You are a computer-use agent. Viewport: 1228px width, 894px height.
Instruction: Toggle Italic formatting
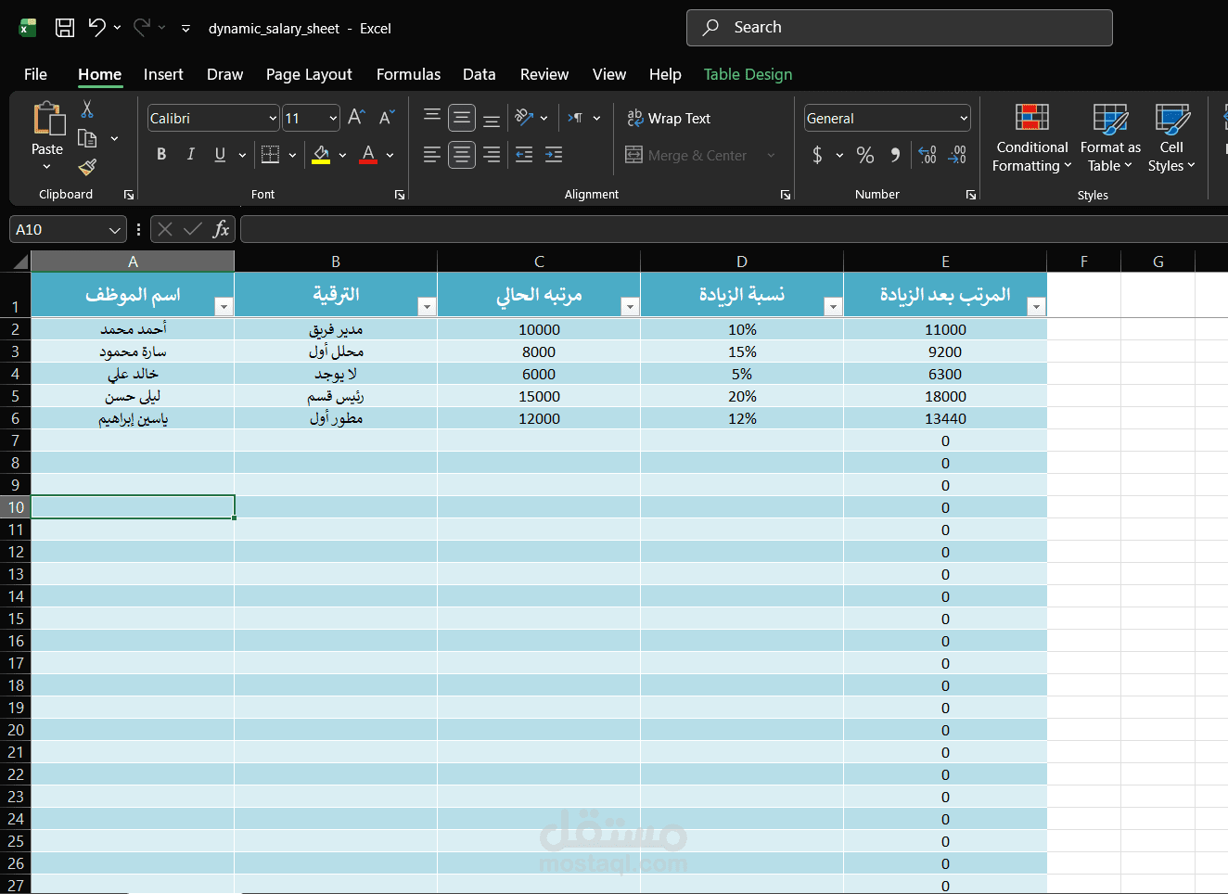click(x=191, y=155)
